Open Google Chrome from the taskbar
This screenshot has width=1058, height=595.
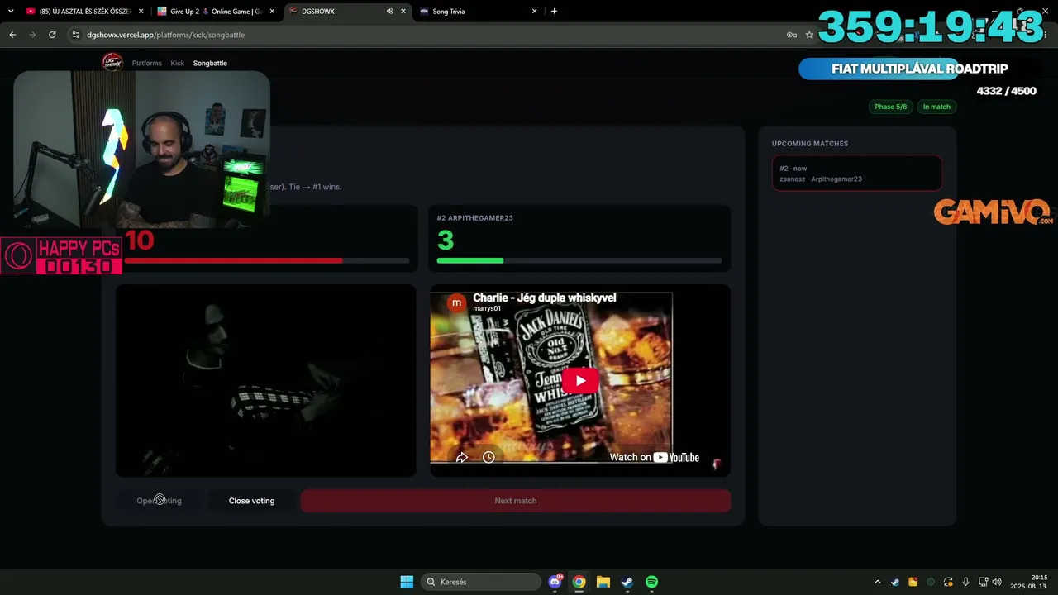click(579, 582)
